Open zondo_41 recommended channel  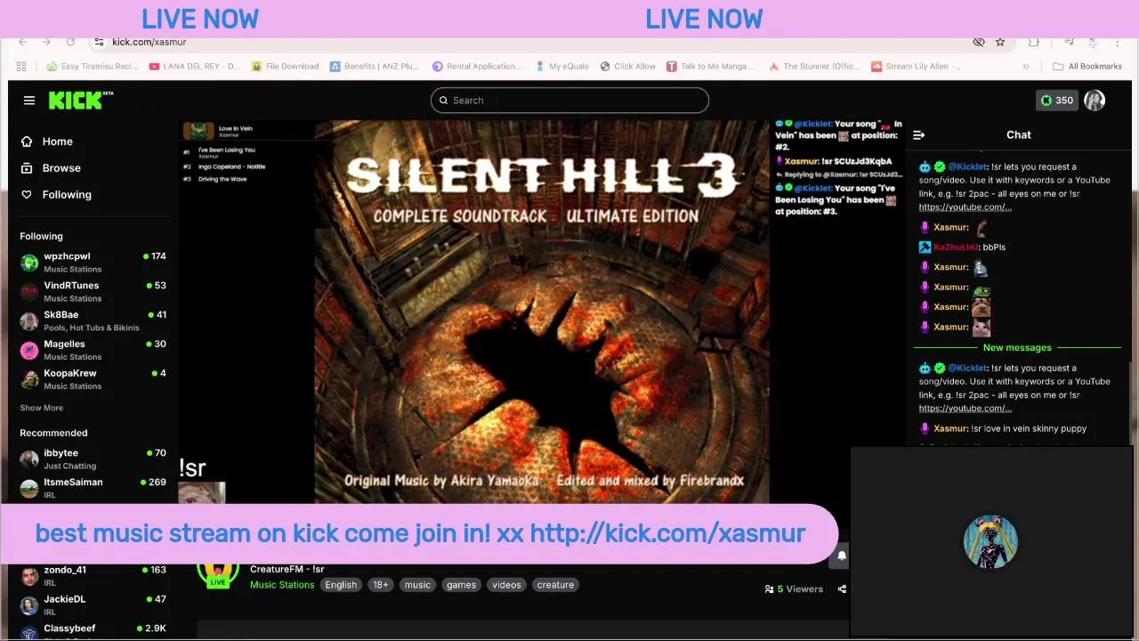coord(93,576)
